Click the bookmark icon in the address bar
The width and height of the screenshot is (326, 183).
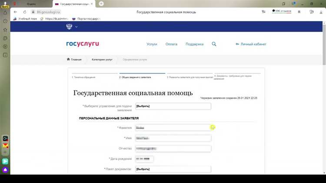299,12
